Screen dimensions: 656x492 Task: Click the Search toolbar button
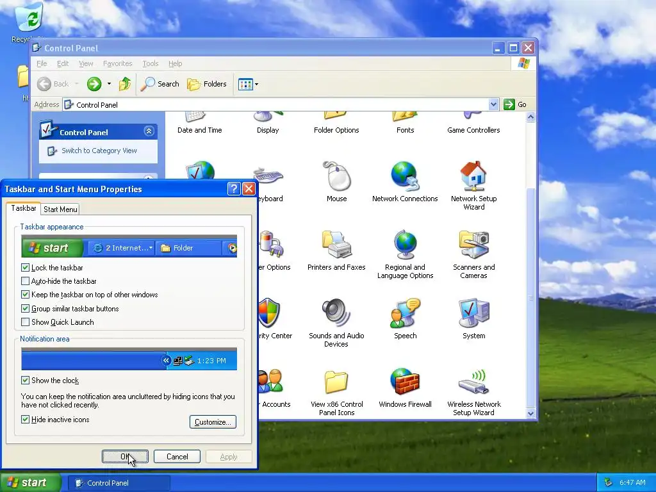pyautogui.click(x=160, y=84)
